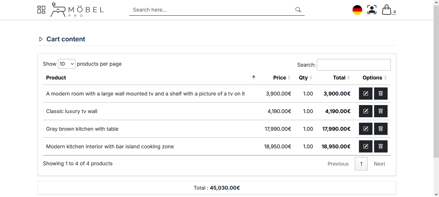The width and height of the screenshot is (439, 197).
Task: Open the shopping bag cart icon
Action: [x=387, y=10]
